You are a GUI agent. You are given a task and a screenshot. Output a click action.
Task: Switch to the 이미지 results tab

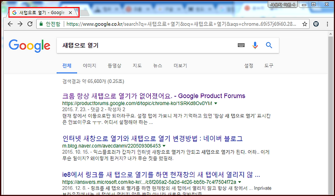[89, 66]
